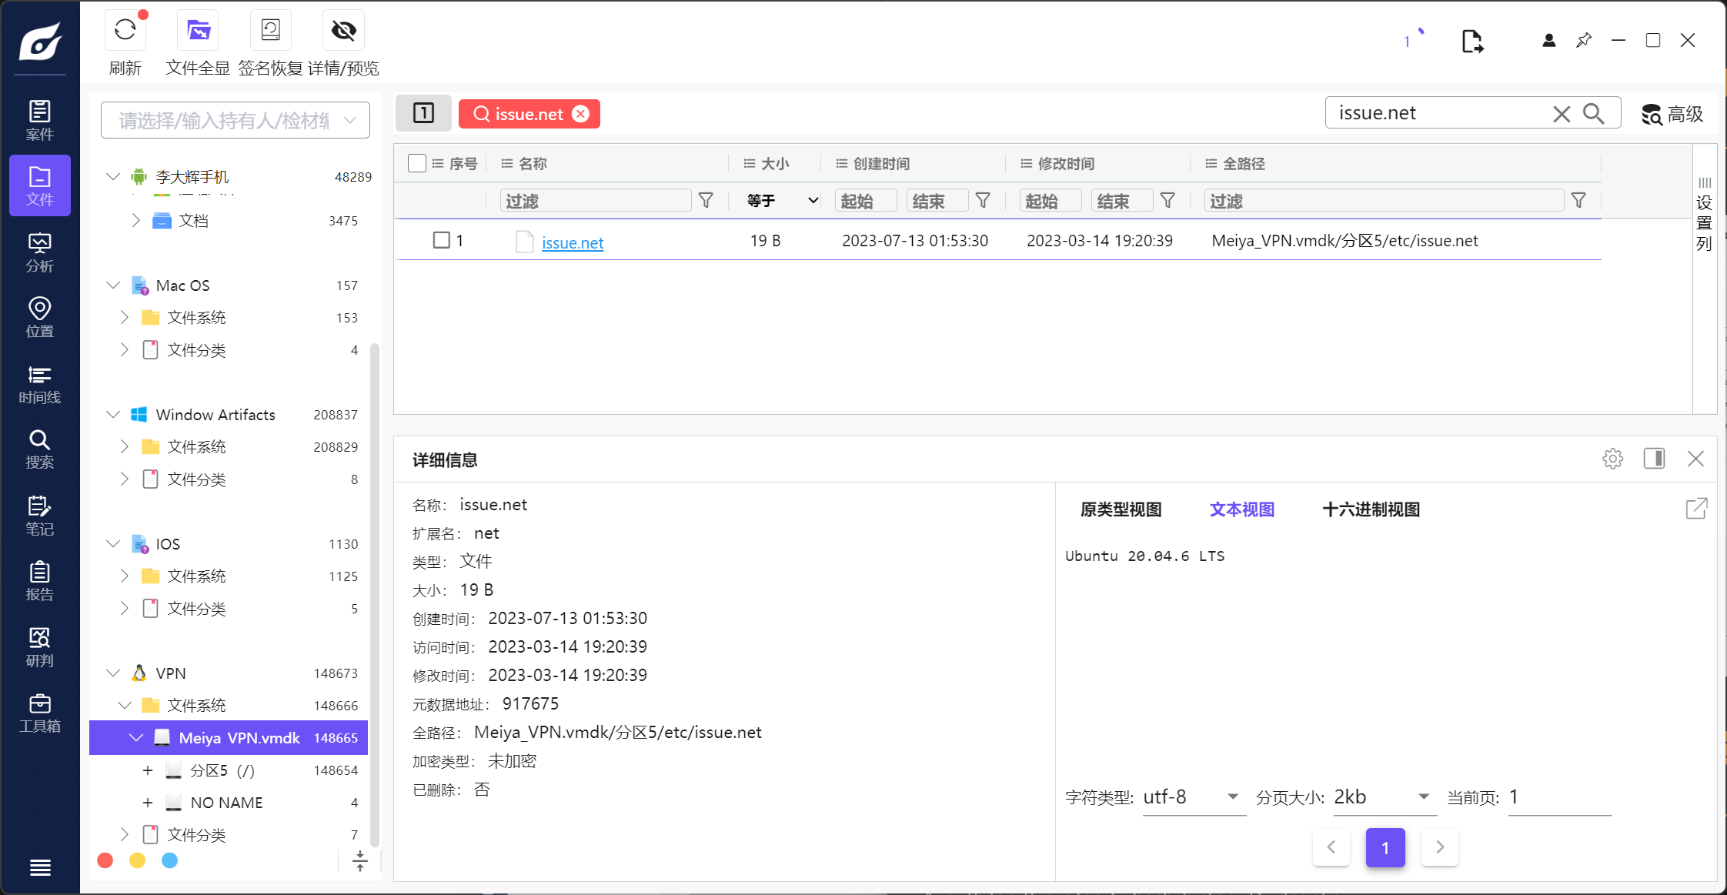
Task: Expand the 分区5 (/) partition node
Action: (148, 770)
